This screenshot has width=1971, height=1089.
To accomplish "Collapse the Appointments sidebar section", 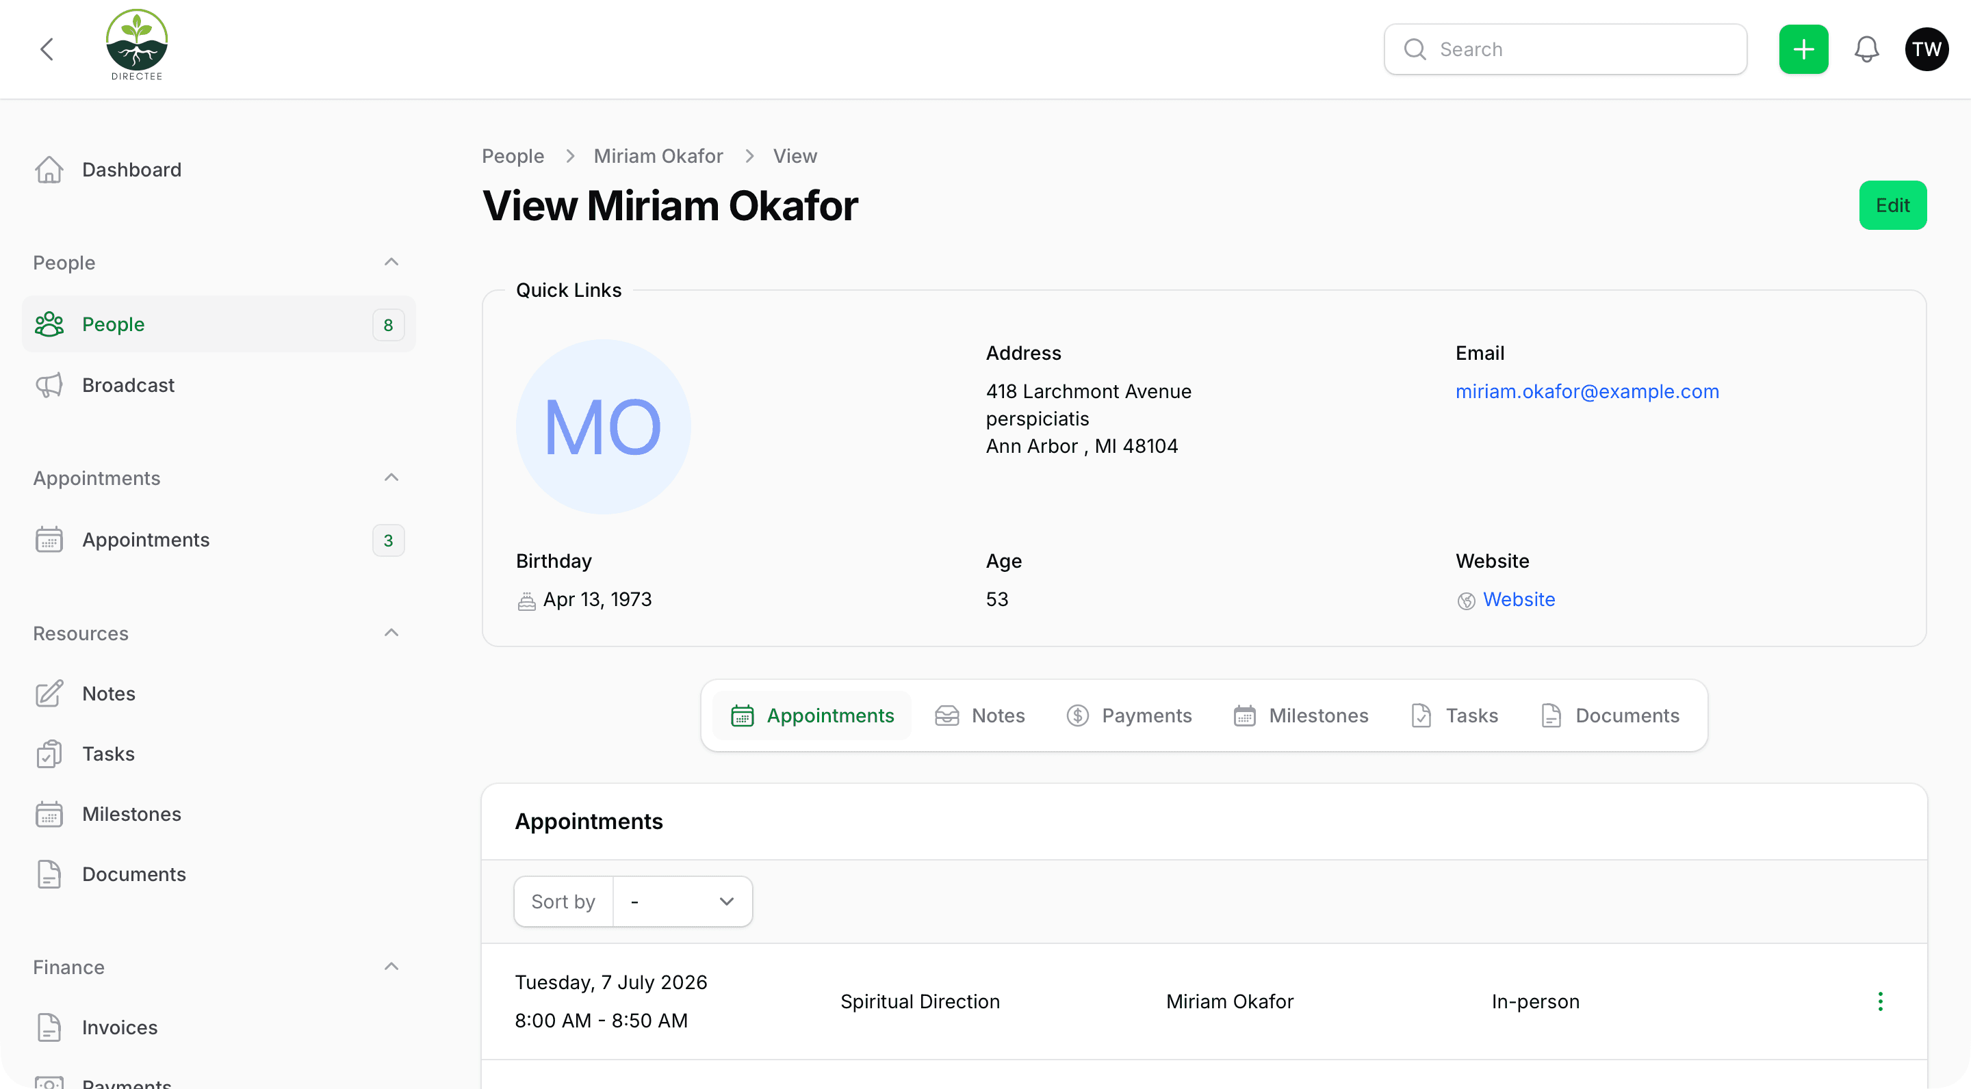I will tap(391, 478).
